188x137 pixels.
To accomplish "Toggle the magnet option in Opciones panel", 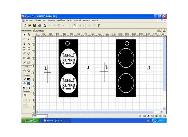I will click(24, 95).
